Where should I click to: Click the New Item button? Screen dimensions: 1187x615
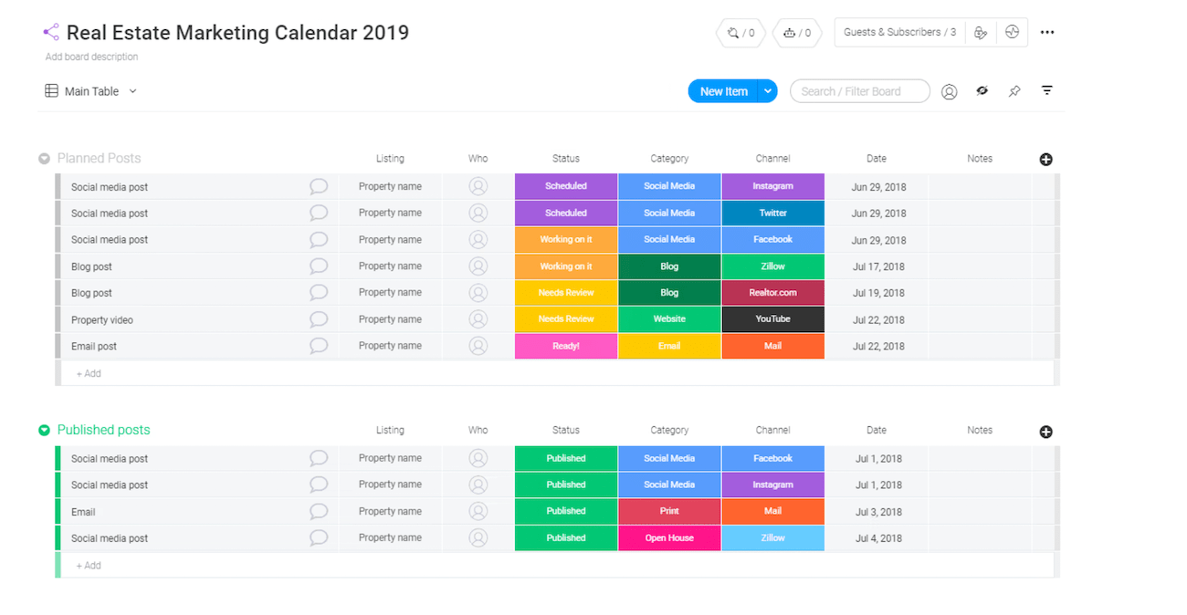723,91
